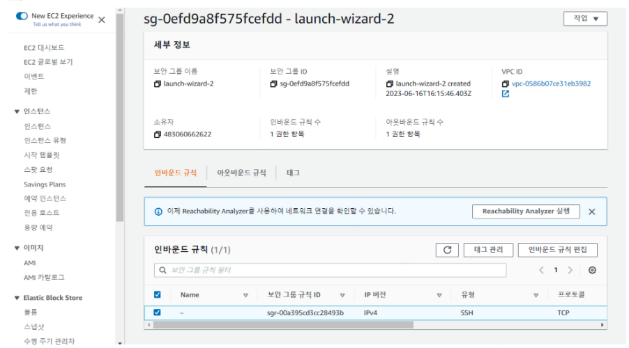Click the sidebar vertical scrollbar thumb
This screenshot has height=348, width=629.
click(x=119, y=118)
